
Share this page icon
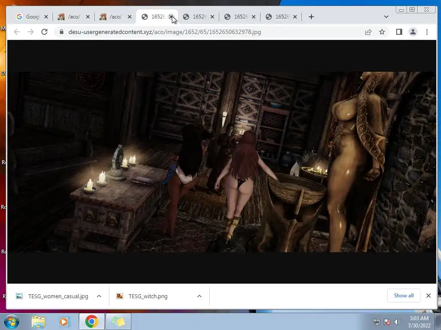[368, 32]
